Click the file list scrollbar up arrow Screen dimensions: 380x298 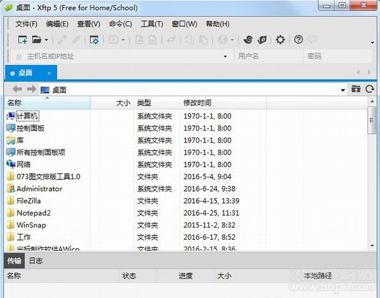click(x=372, y=101)
